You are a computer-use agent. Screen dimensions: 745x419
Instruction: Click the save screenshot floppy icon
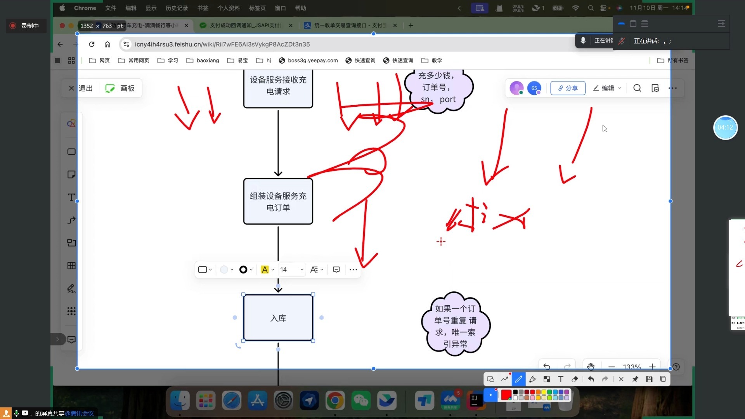click(x=649, y=379)
